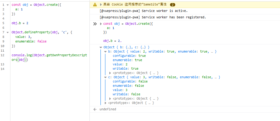This screenshot has width=280, height=121.
Task: Collapse the b: Object descriptor node
Action: coord(105,52)
